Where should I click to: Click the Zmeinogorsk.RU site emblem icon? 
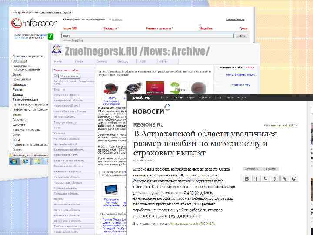coord(57,50)
